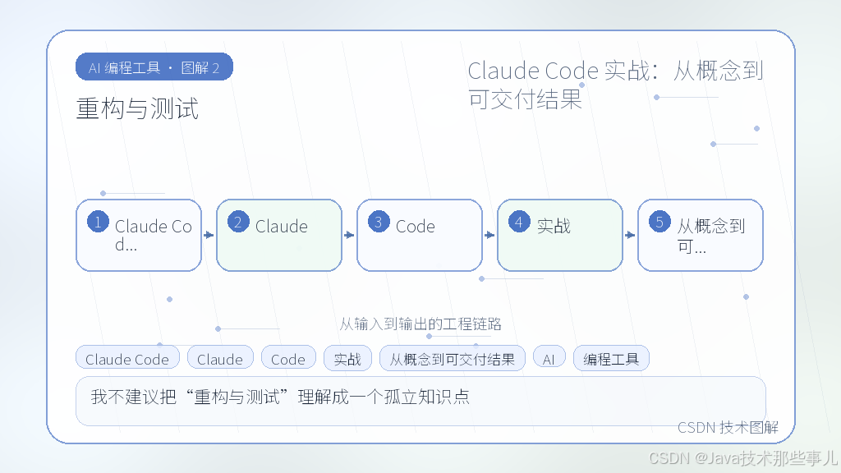Click the 'Claude' tag pill
The image size is (841, 473).
tap(220, 358)
